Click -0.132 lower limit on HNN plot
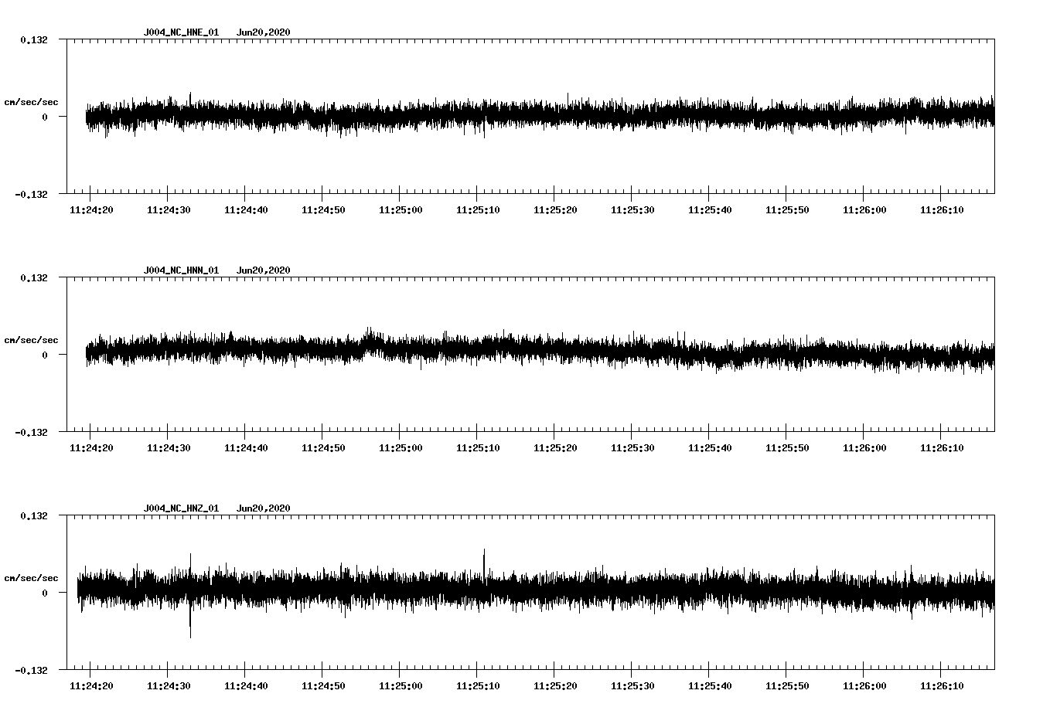Image resolution: width=1050 pixels, height=714 pixels. [x=31, y=433]
